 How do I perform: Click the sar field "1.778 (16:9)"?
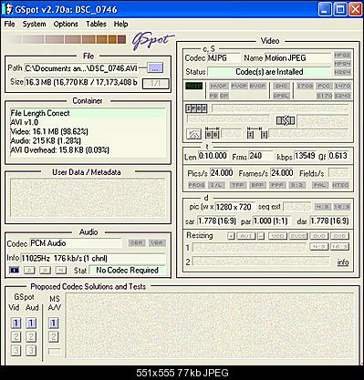[x=217, y=221]
